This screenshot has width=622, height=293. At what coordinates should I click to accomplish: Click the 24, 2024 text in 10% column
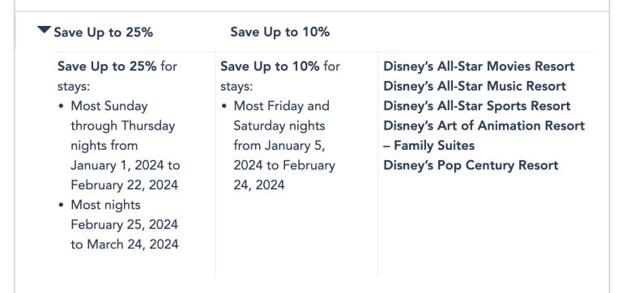pos(258,185)
